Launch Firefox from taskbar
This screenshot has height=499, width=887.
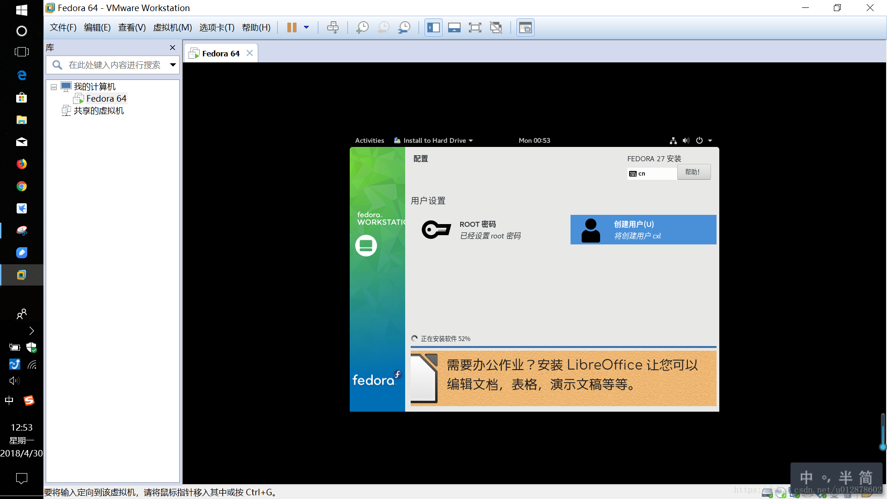[x=22, y=164]
